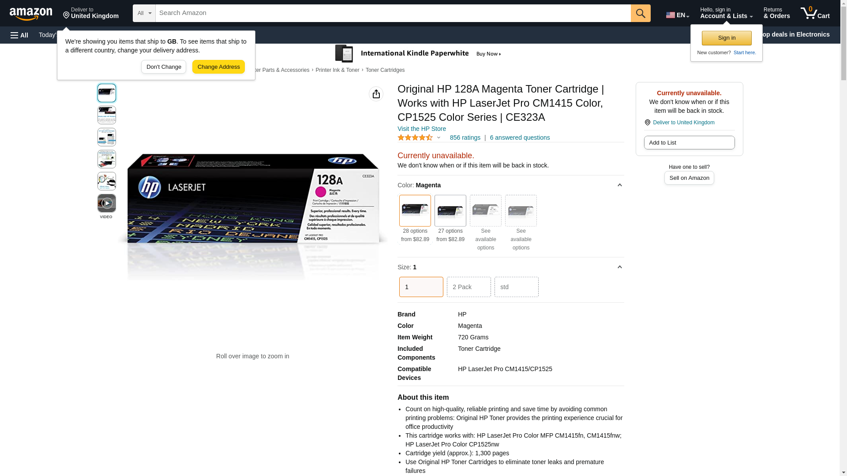This screenshot has width=847, height=476.
Task: Open the All search category dropdown
Action: coord(144,13)
